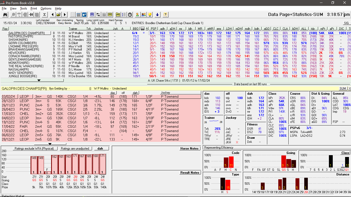The image size is (351, 197).
Task: Click the stopwatch timer icon
Action: point(130,14)
